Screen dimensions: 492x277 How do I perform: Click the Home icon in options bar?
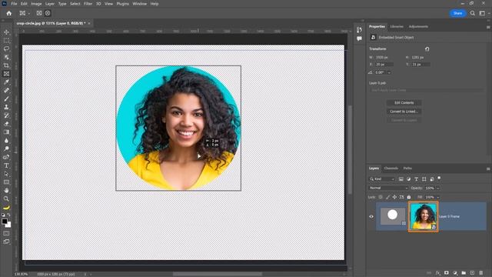pos(8,13)
